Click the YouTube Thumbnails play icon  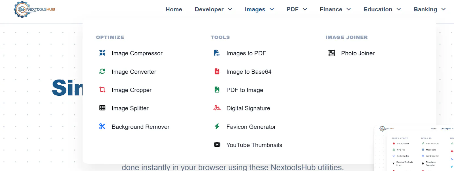pyautogui.click(x=217, y=145)
